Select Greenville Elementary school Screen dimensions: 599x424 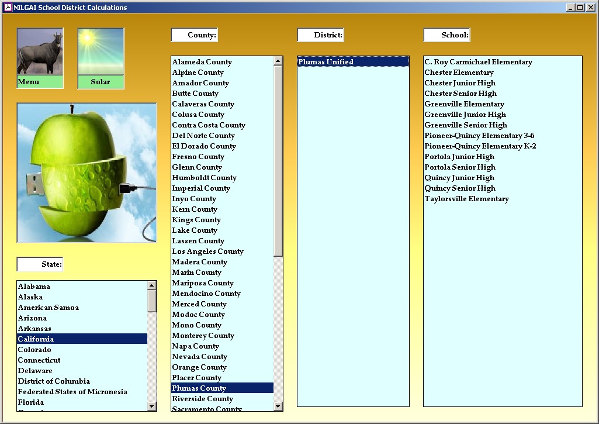pyautogui.click(x=464, y=104)
